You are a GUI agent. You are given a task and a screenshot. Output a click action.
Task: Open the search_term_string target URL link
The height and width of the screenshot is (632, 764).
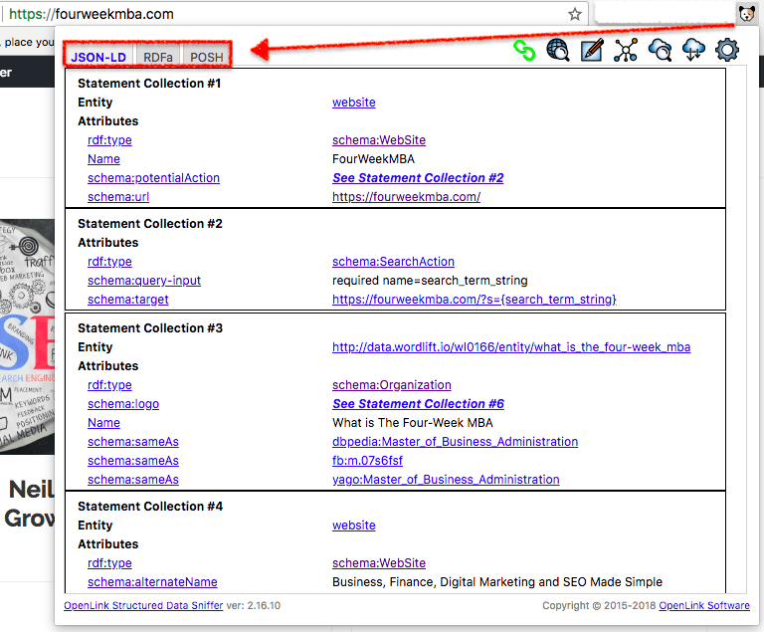[475, 300]
